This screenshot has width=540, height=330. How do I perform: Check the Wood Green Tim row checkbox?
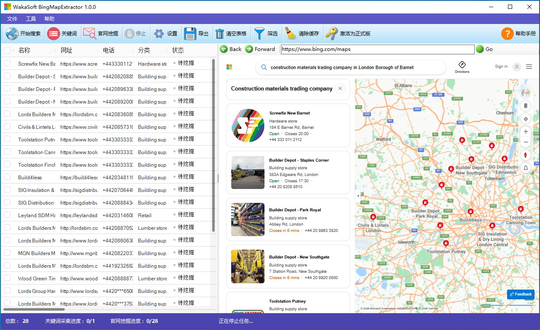tap(7, 278)
